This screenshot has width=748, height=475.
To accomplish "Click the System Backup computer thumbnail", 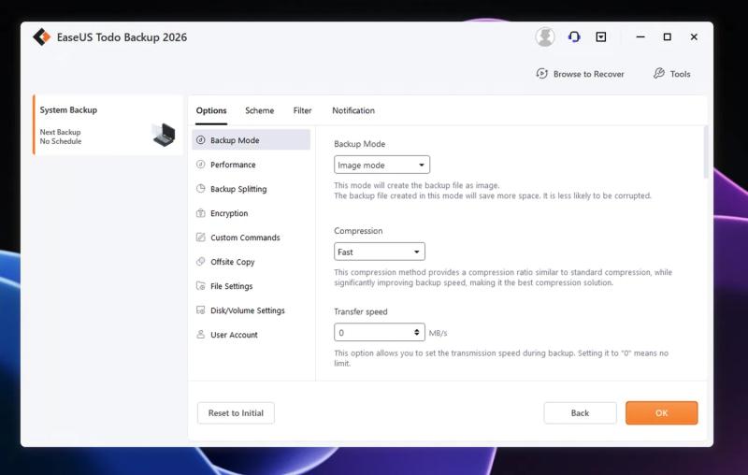I will (164, 135).
